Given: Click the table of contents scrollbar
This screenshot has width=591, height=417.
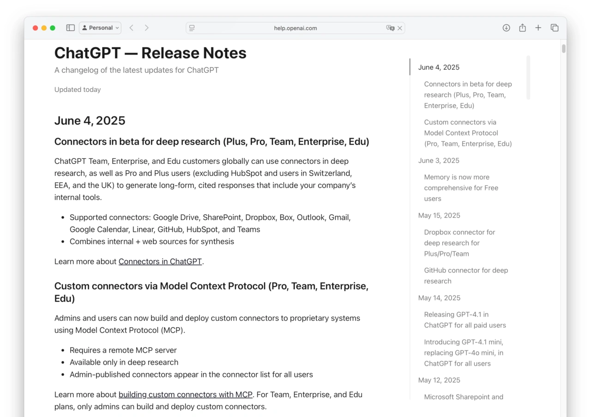Looking at the screenshot, I should tap(528, 77).
